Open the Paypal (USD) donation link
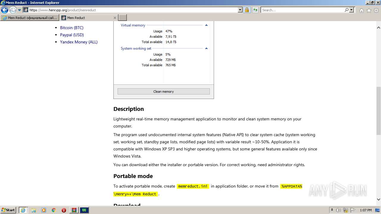This screenshot has width=381, height=214. click(72, 35)
